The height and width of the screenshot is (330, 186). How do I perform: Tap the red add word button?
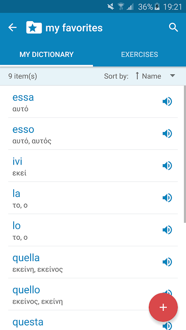coord(163,307)
